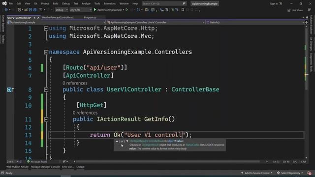Open the Analyze menu
The height and width of the screenshot is (177, 315).
86,3
